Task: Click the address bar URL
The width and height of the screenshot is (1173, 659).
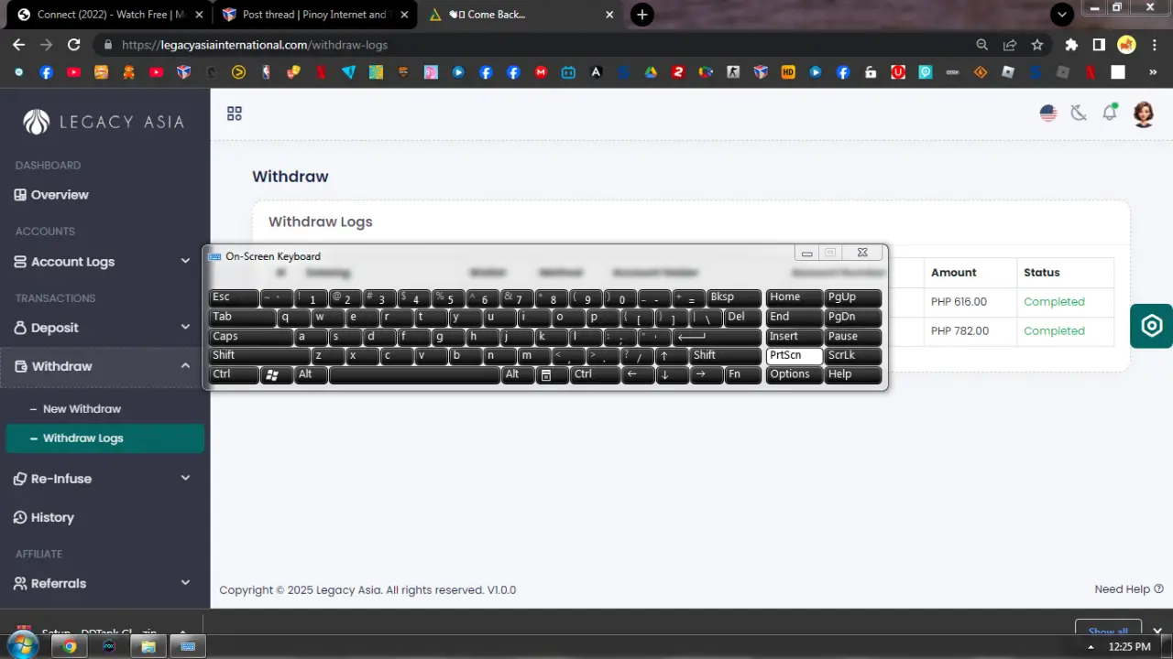Action: 255,44
